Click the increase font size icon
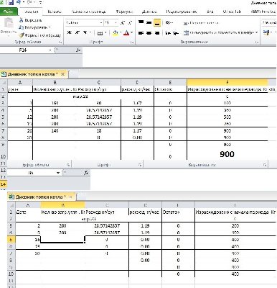The image size is (277, 288). pos(123,23)
